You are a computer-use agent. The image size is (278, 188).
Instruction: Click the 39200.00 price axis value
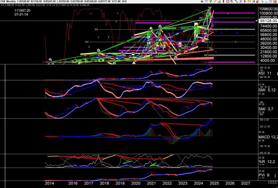pos(268,43)
